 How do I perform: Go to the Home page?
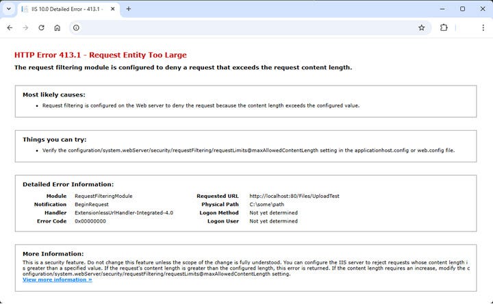click(58, 27)
